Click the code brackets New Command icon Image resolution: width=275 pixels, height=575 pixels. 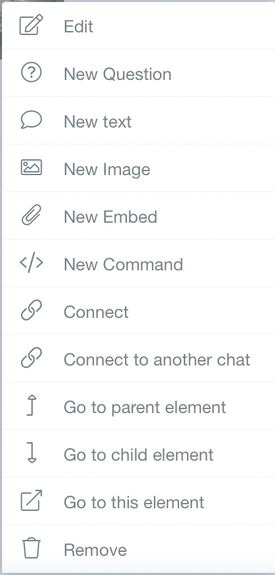coord(31,263)
